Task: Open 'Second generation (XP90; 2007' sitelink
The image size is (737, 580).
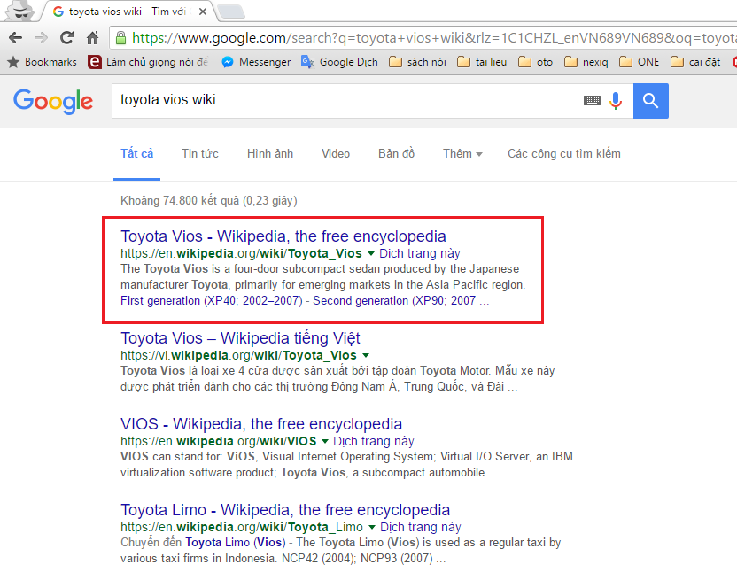Action: pos(394,301)
